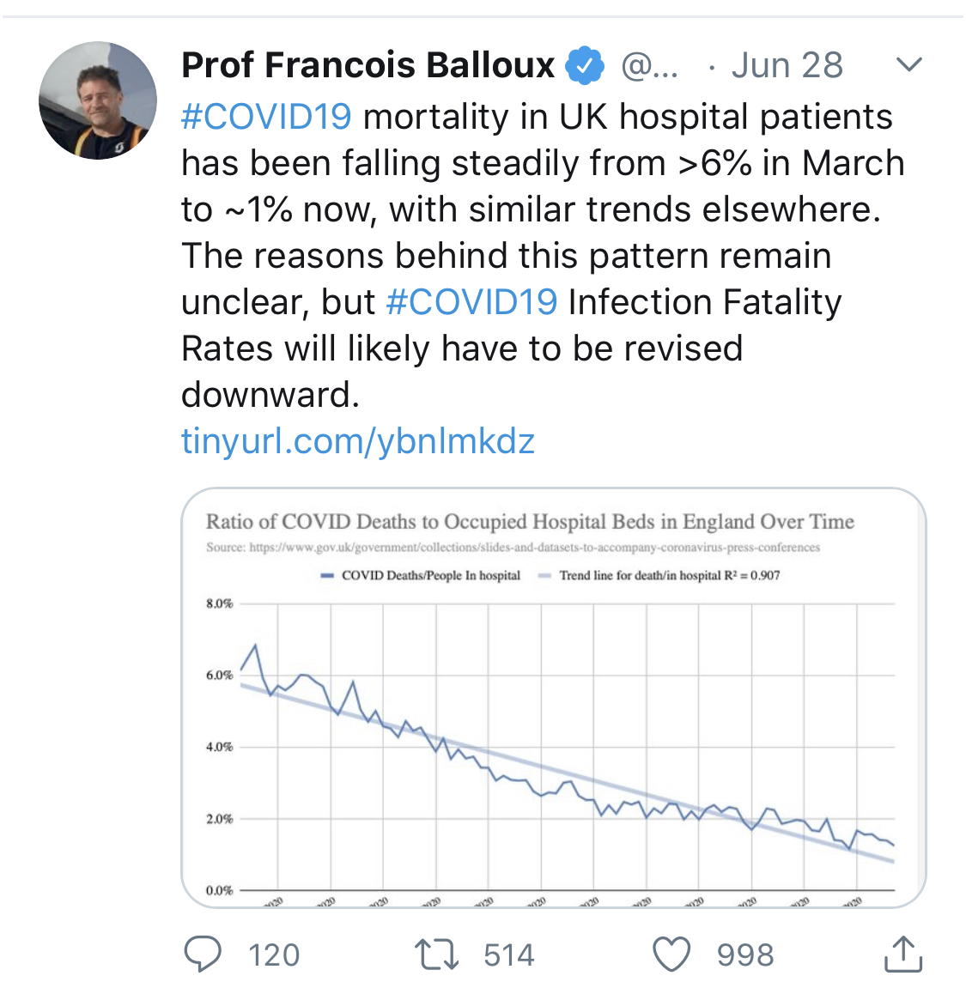Viewport: 966px width, 988px height.
Task: View the 998 likes count
Action: coord(745,955)
